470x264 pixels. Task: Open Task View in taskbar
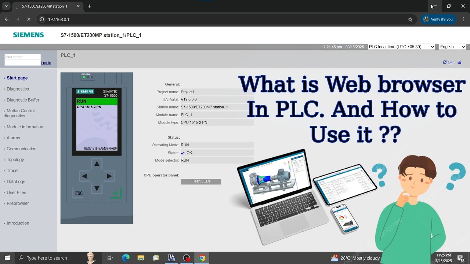110,258
